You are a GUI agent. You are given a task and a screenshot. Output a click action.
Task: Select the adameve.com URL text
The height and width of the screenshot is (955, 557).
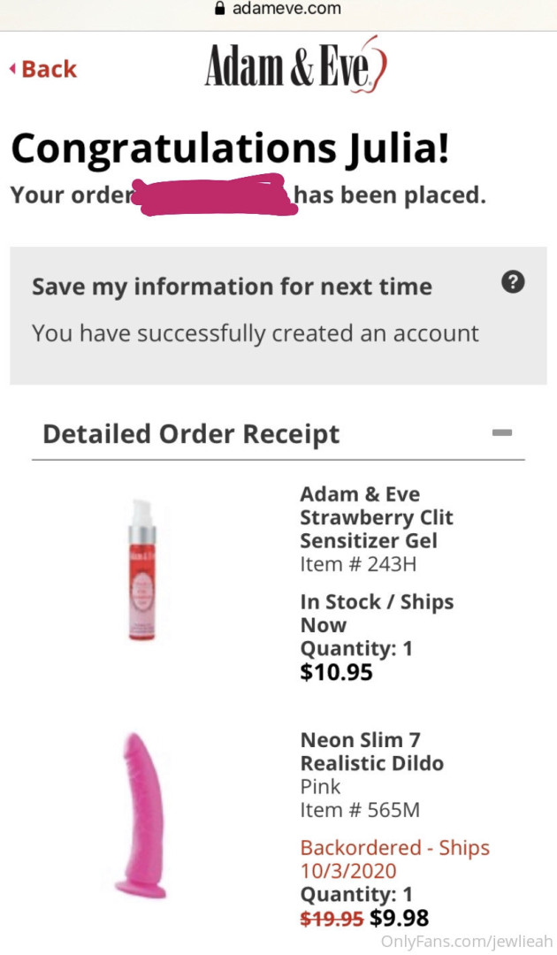(286, 9)
